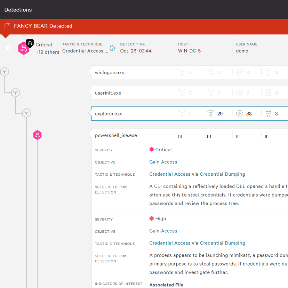Click the info icon beside Credential Access
288x288 pixels.
[x=112, y=48]
